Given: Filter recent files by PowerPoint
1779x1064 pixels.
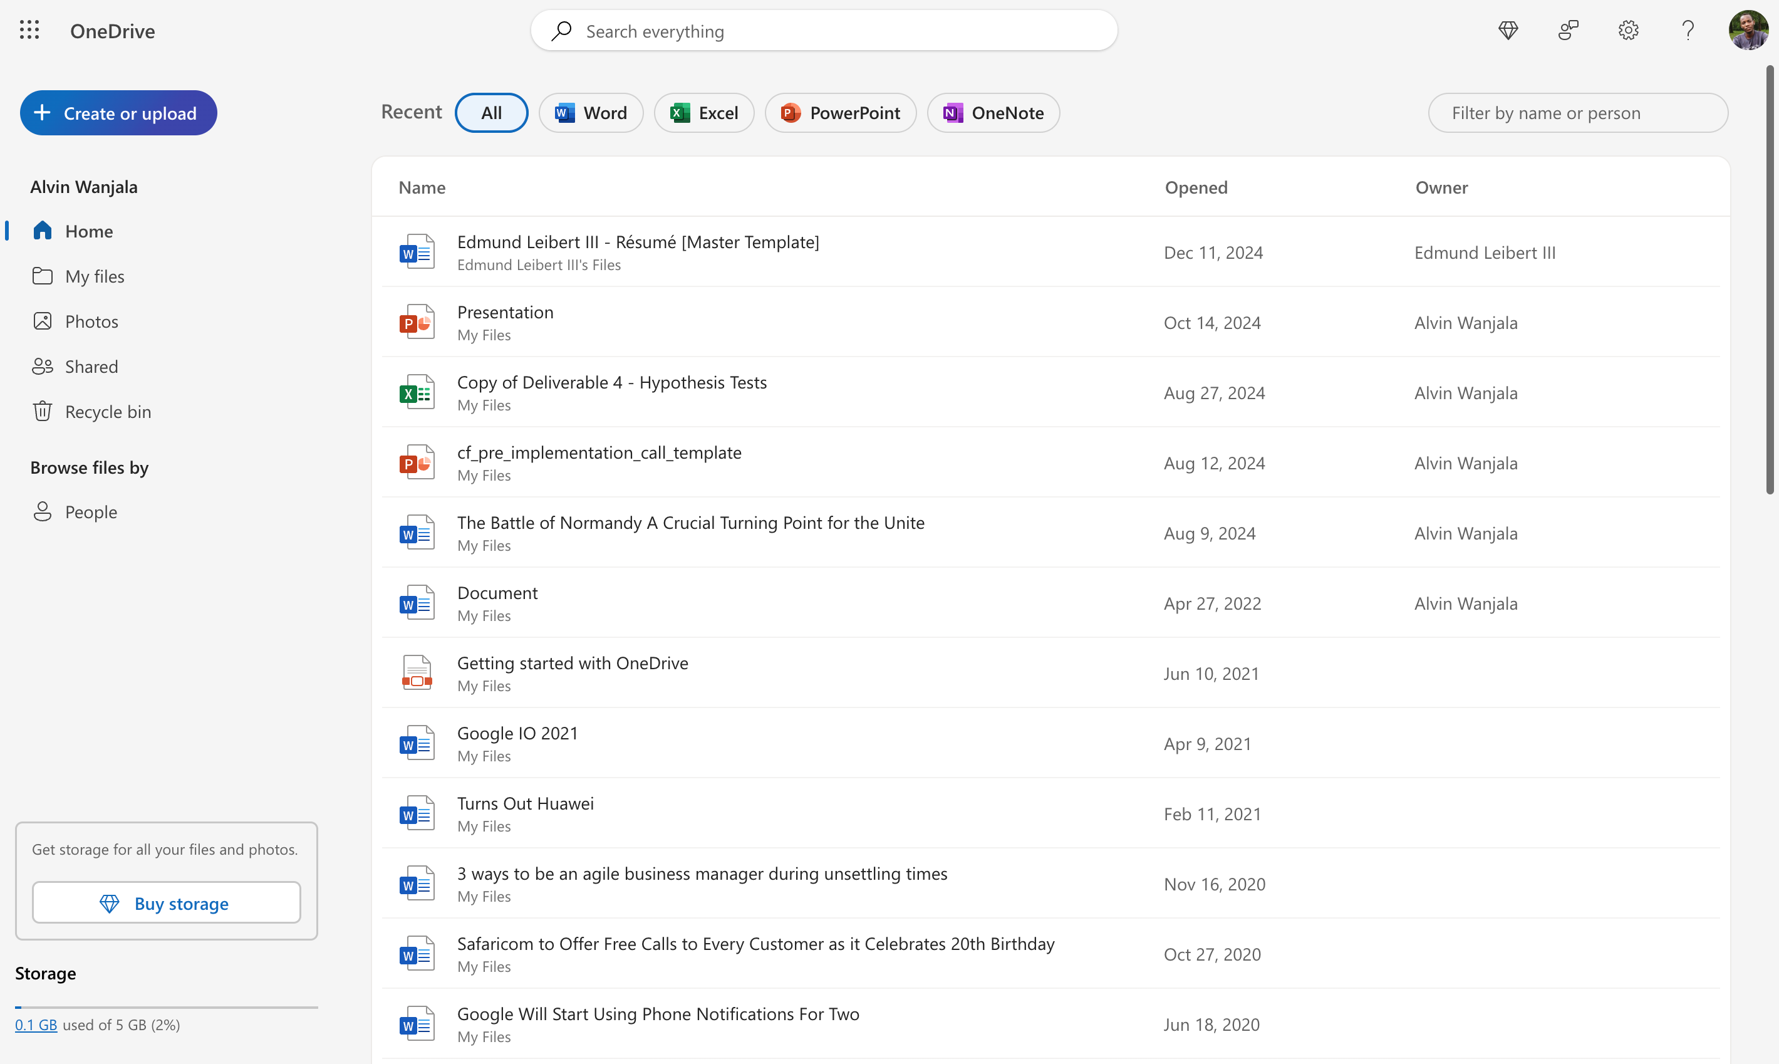Looking at the screenshot, I should click(x=841, y=113).
